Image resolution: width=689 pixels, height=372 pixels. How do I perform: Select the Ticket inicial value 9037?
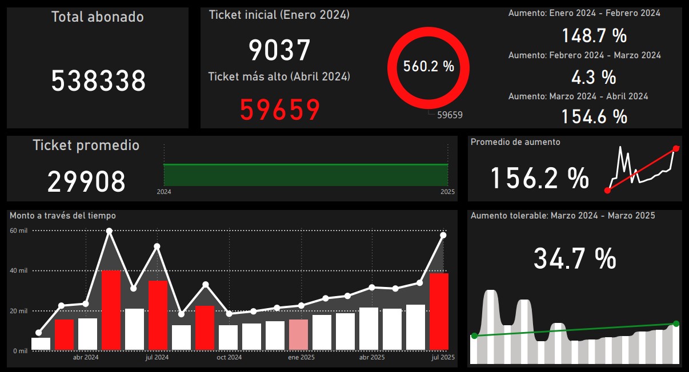coord(279,51)
